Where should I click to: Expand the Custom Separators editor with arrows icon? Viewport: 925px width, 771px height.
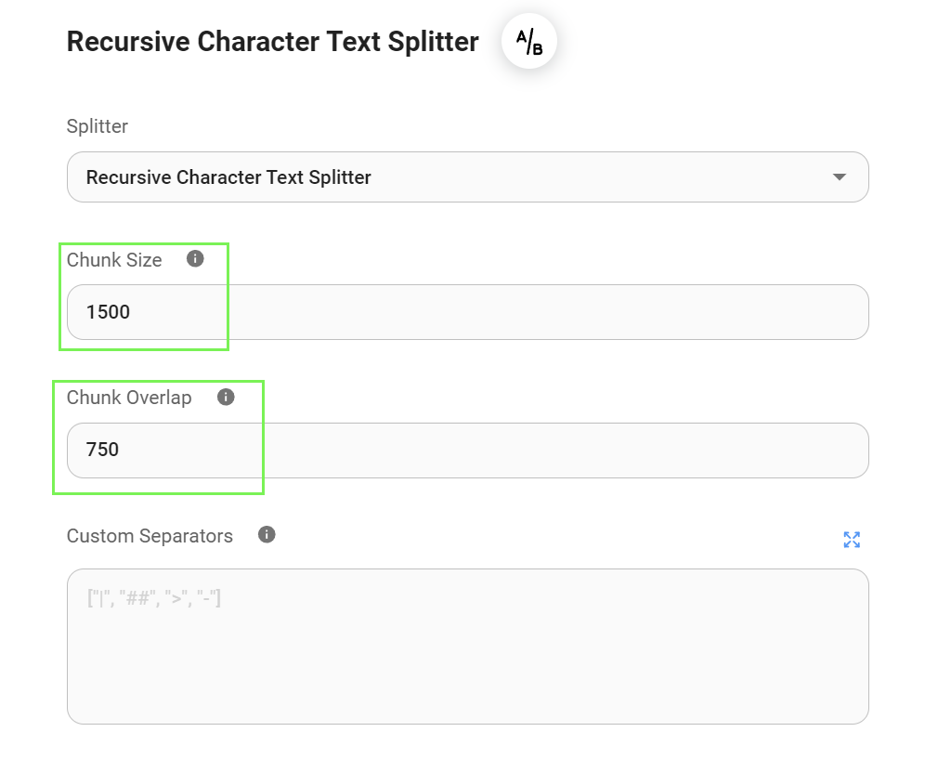point(851,540)
